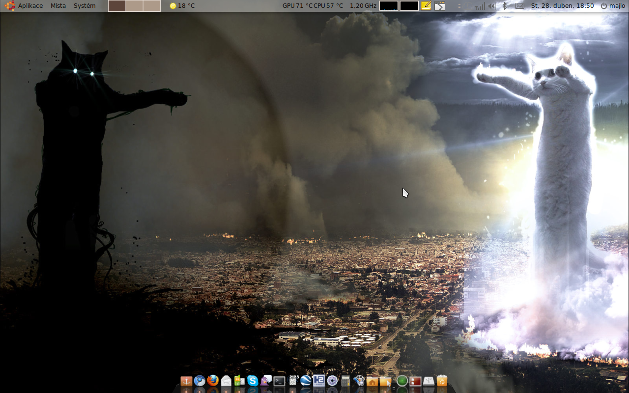The width and height of the screenshot is (629, 393).
Task: Click the dock clock showing 2:28
Action: [293, 381]
